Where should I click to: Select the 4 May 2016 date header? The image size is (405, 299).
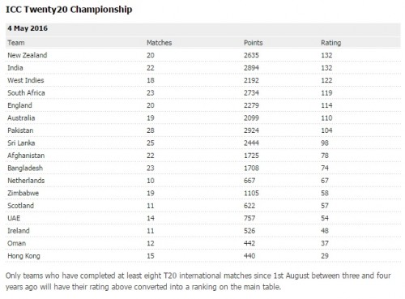[x=28, y=28]
